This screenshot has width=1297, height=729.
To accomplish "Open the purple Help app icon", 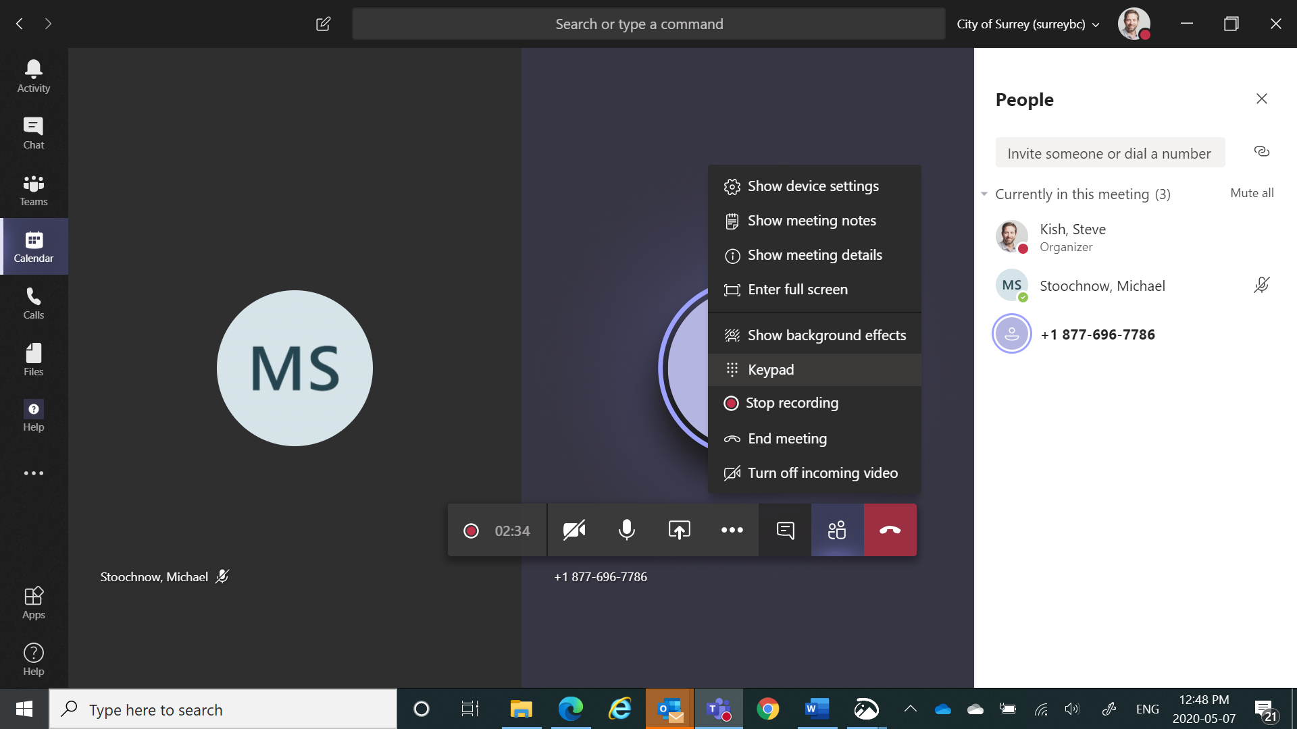I will 34,416.
